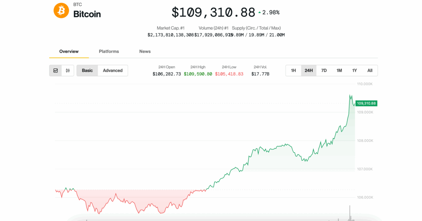Click the BTC ticker label
Viewport: 422px width, 221px height.
point(77,5)
